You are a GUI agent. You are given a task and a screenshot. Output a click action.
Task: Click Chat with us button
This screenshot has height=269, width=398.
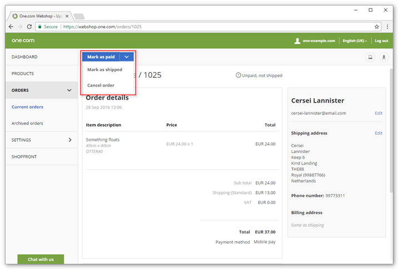tap(41, 260)
